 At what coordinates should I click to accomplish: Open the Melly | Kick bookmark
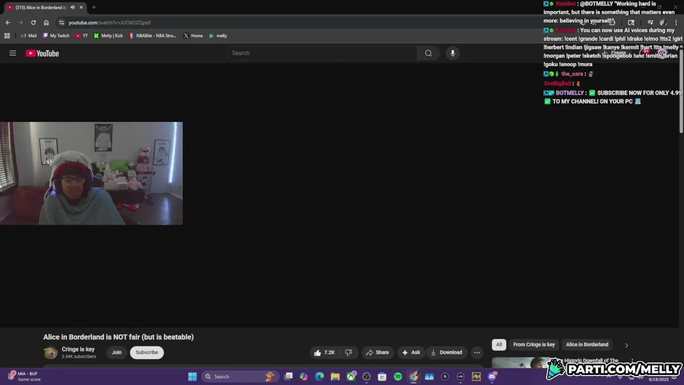tap(108, 36)
